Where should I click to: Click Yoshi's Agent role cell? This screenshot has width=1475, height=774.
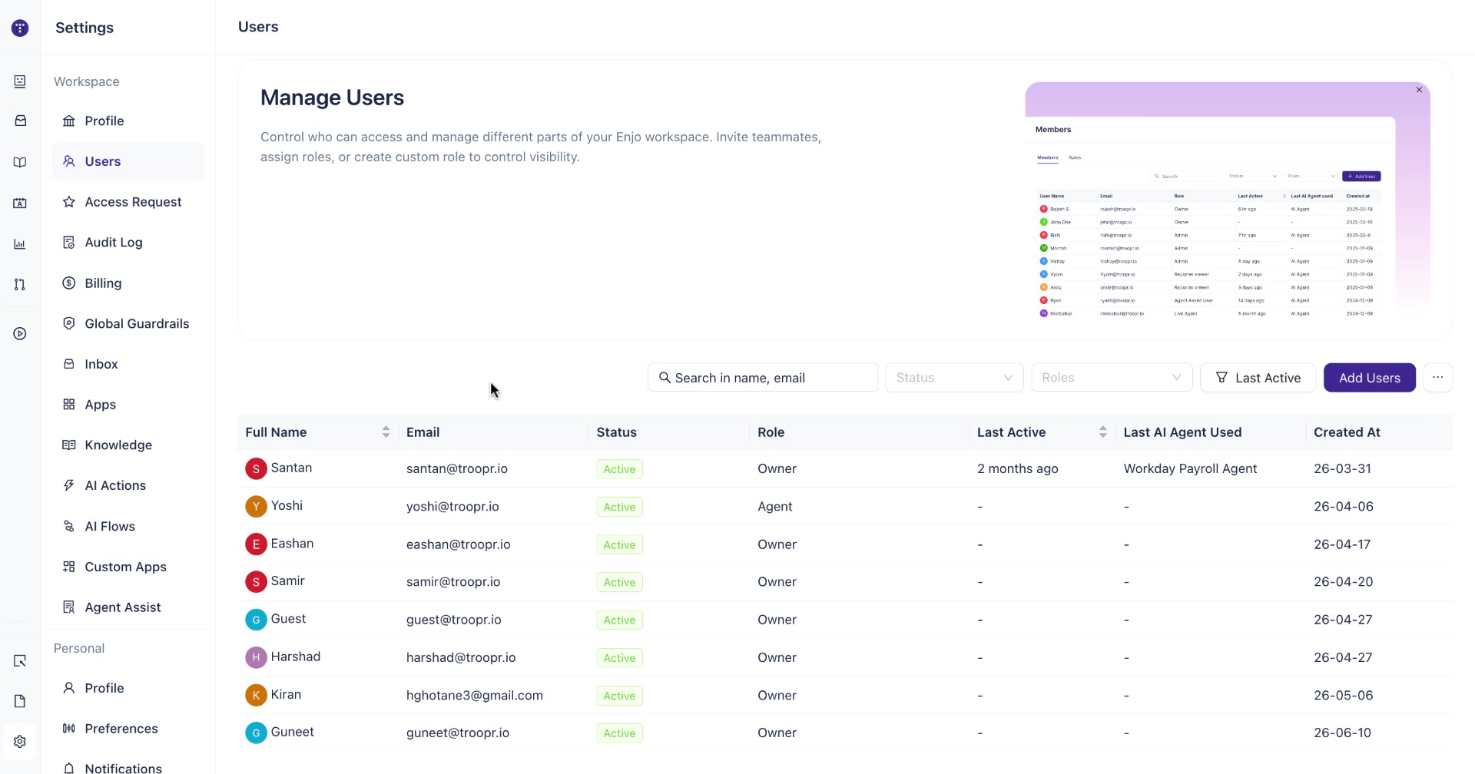(774, 507)
